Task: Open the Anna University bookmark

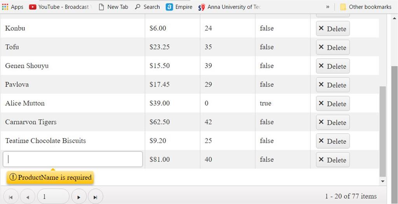Action: click(229, 7)
